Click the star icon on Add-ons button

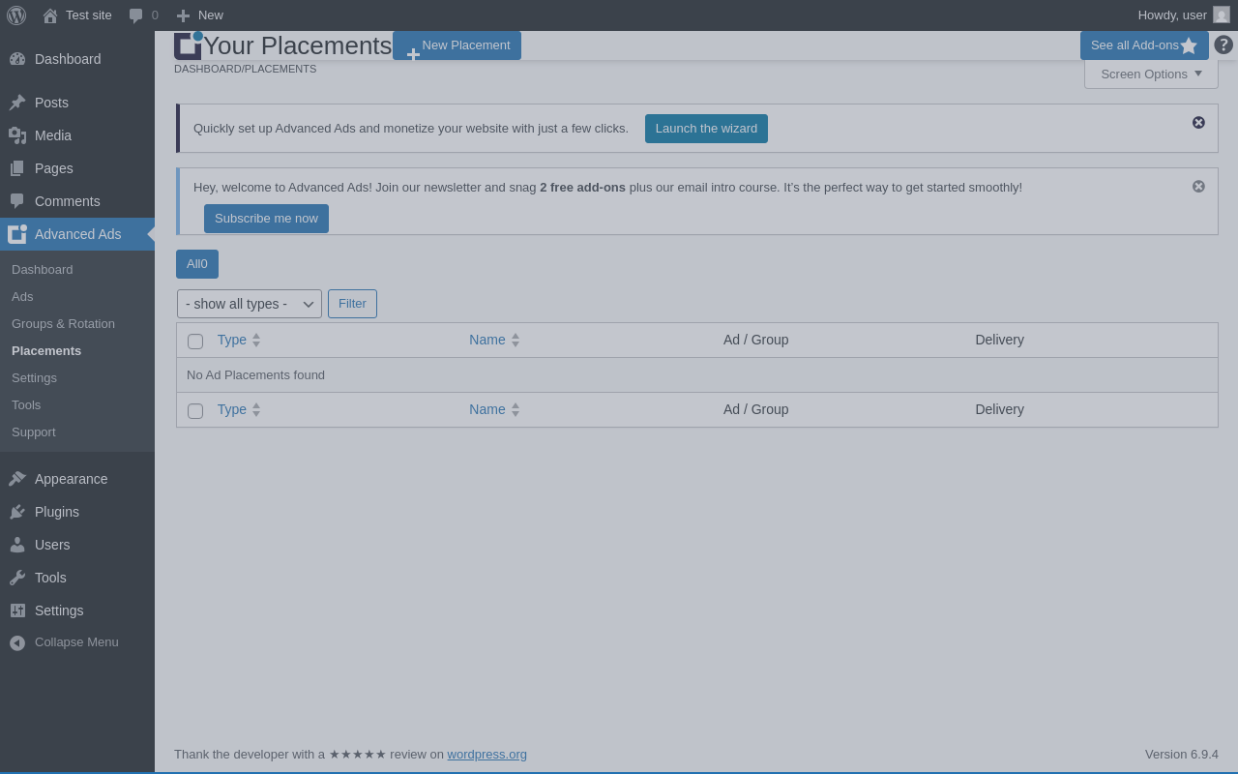(1189, 45)
